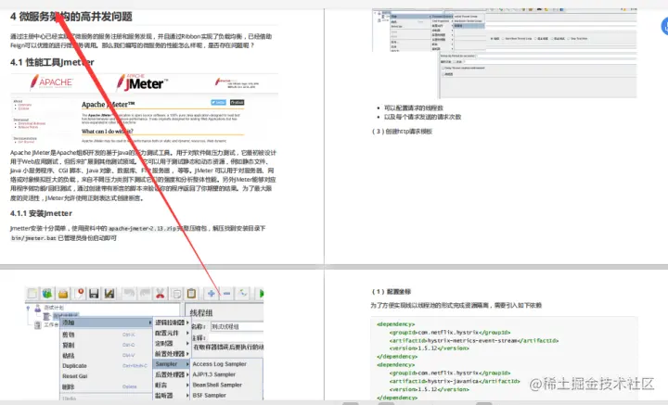Image resolution: width=668 pixels, height=405 pixels.
Task: Expand the 配置元件 submenu
Action: [172, 333]
